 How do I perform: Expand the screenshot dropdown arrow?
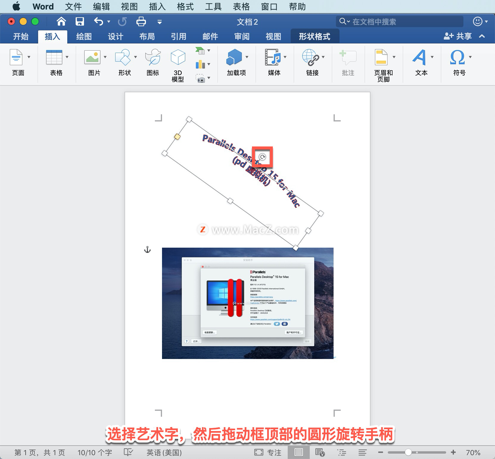coord(209,78)
